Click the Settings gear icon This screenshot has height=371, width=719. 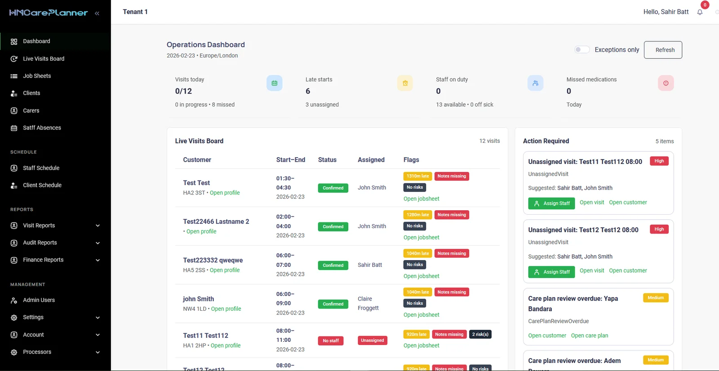coord(14,318)
